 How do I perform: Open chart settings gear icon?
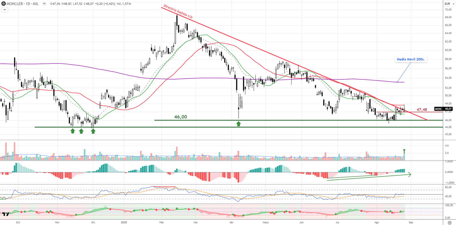click(x=449, y=222)
